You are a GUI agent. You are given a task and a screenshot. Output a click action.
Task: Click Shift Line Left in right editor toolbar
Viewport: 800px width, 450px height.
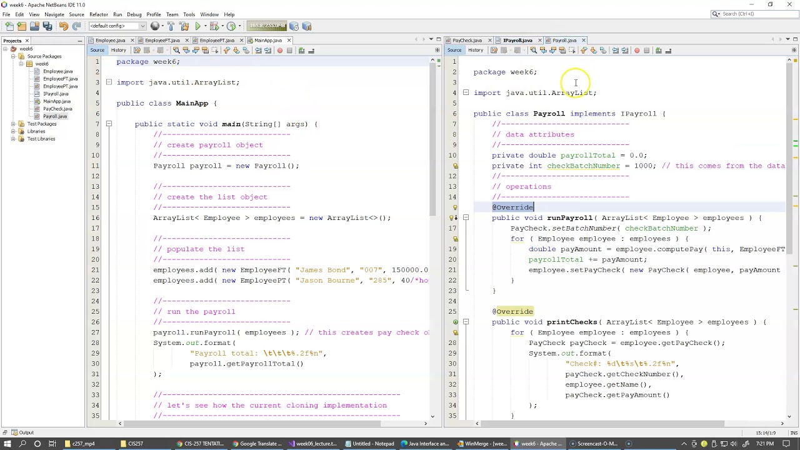click(615, 51)
